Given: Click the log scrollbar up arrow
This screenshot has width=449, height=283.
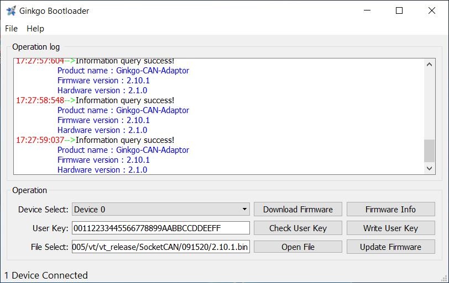Looking at the screenshot, I should [x=429, y=65].
